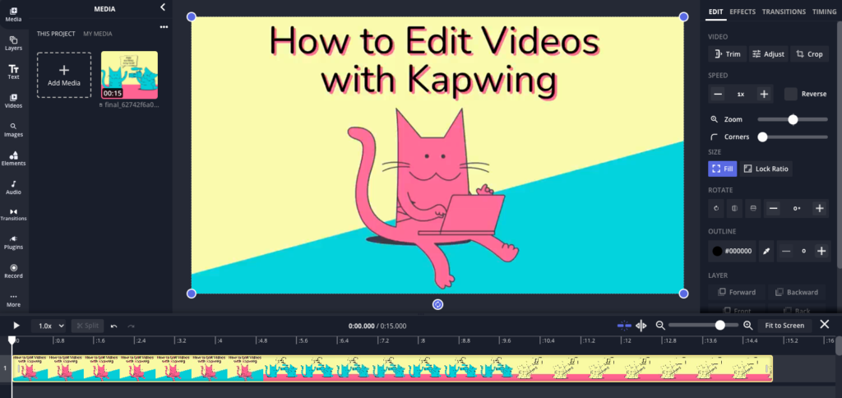The width and height of the screenshot is (842, 398).
Task: Adjust the Zoom slider in Edit panel
Action: [x=793, y=119]
